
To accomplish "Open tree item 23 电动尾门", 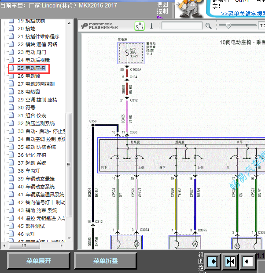I will [32, 52].
